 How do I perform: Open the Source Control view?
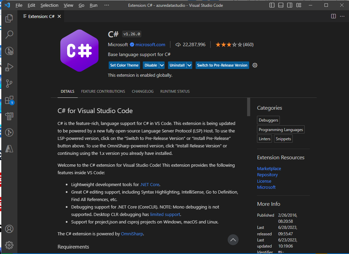click(x=9, y=83)
